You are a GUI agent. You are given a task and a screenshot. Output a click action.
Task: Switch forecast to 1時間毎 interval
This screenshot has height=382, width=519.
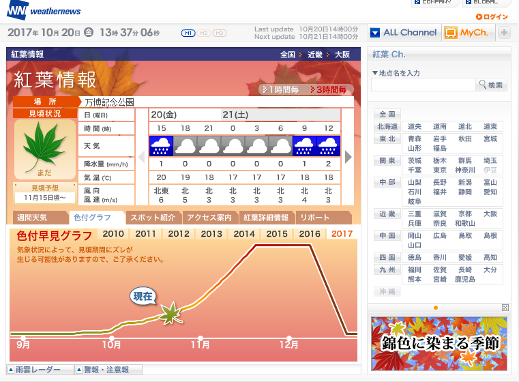pyautogui.click(x=281, y=89)
